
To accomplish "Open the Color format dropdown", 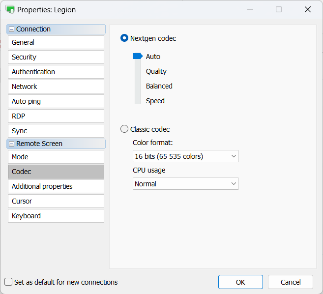I will [x=185, y=156].
